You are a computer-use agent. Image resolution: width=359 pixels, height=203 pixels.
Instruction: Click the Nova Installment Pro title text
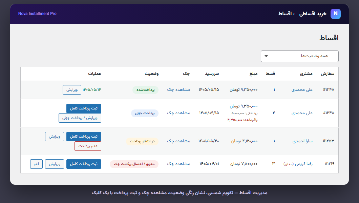37,14
